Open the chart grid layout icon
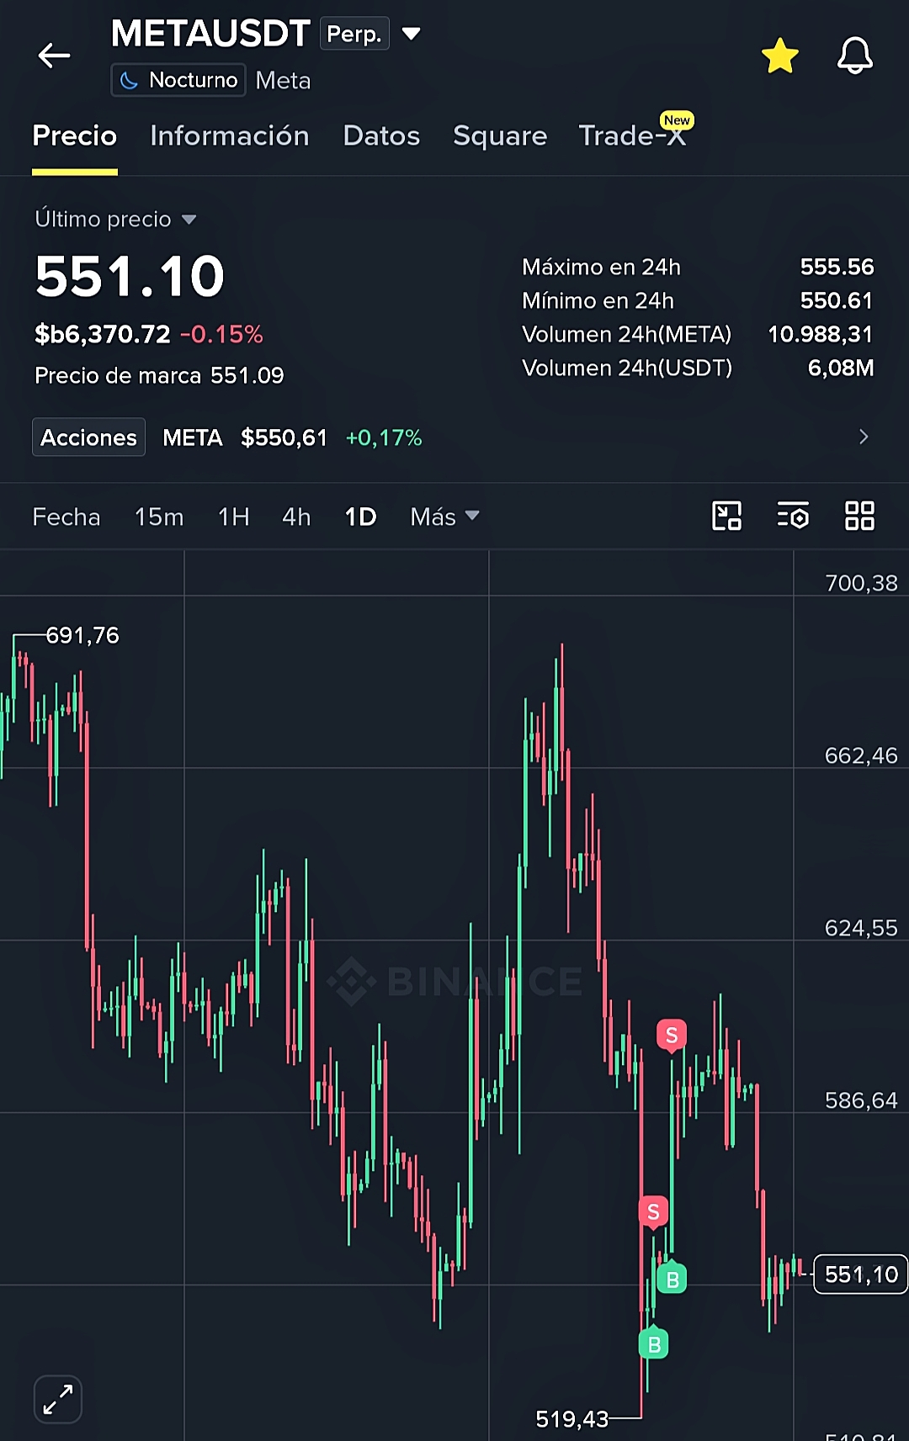This screenshot has height=1441, width=909. tap(859, 516)
